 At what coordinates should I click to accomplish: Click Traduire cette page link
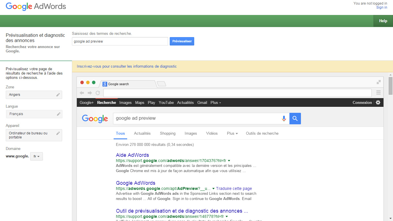click(x=234, y=189)
